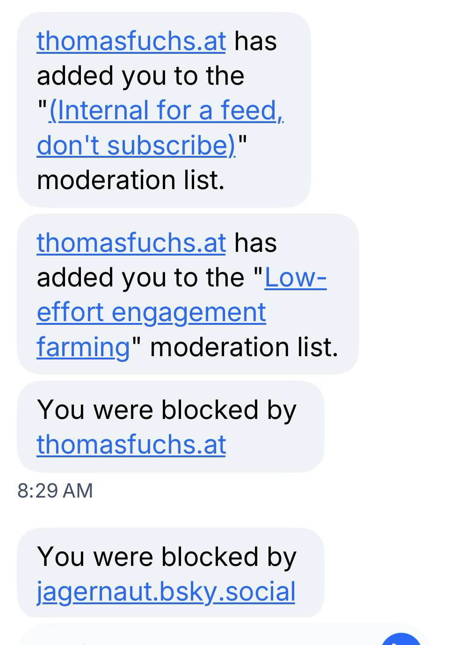Screen dimensions: 449x645
Task: Click "added you to the" text in first message
Action: click(140, 76)
